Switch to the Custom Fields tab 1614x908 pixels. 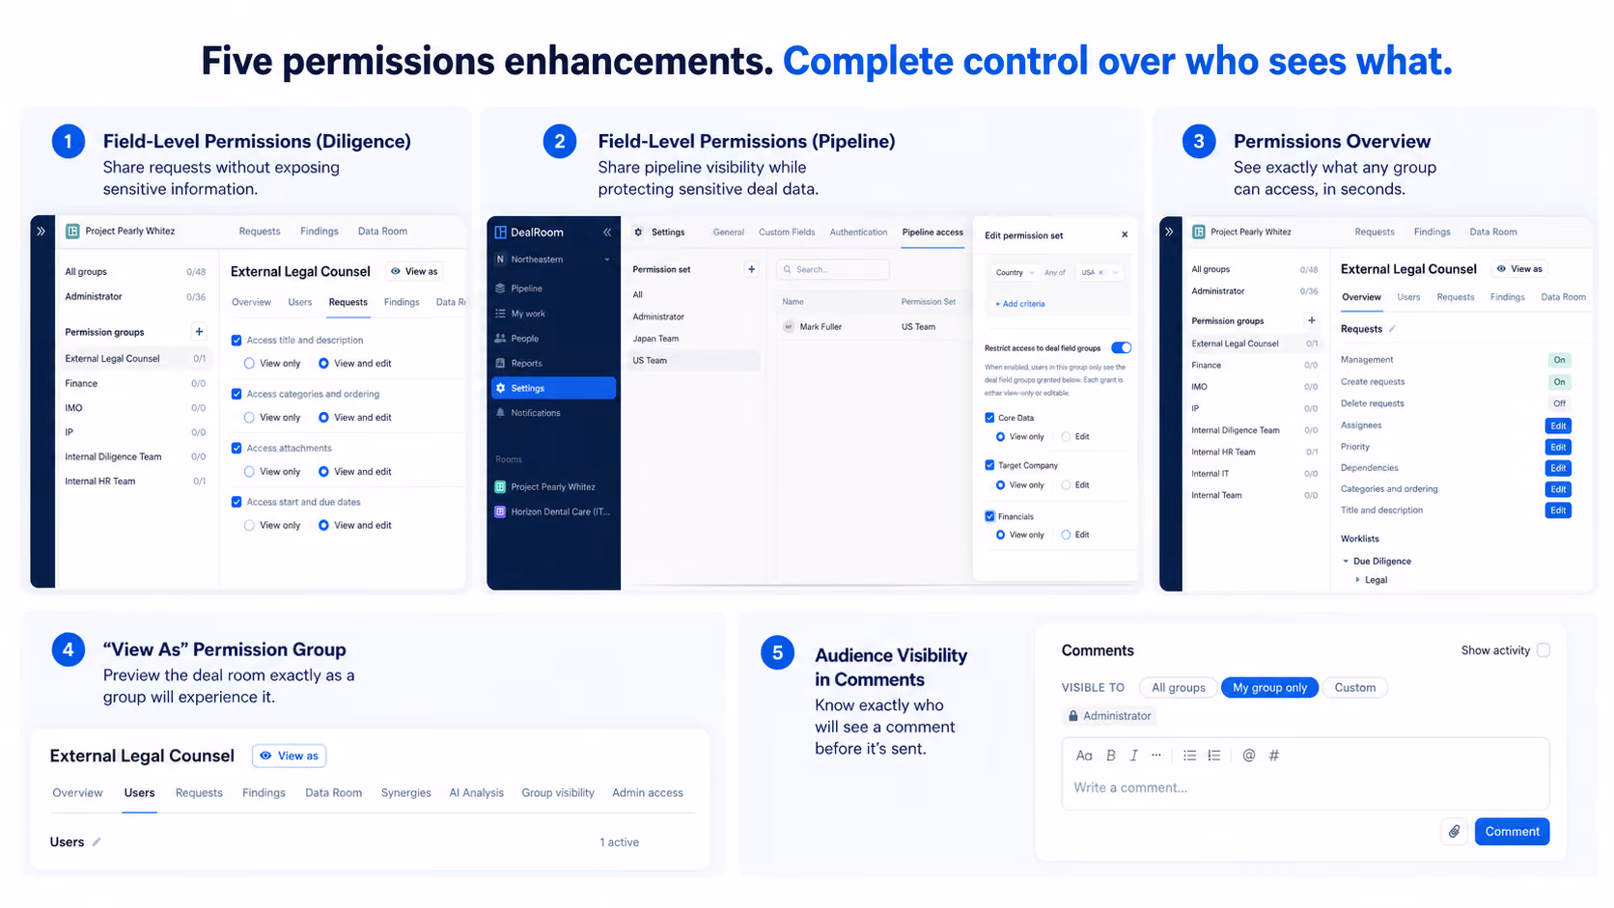click(787, 233)
